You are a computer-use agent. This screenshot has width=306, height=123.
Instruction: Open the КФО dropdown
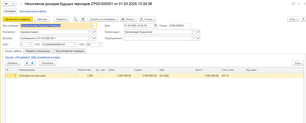point(32,45)
